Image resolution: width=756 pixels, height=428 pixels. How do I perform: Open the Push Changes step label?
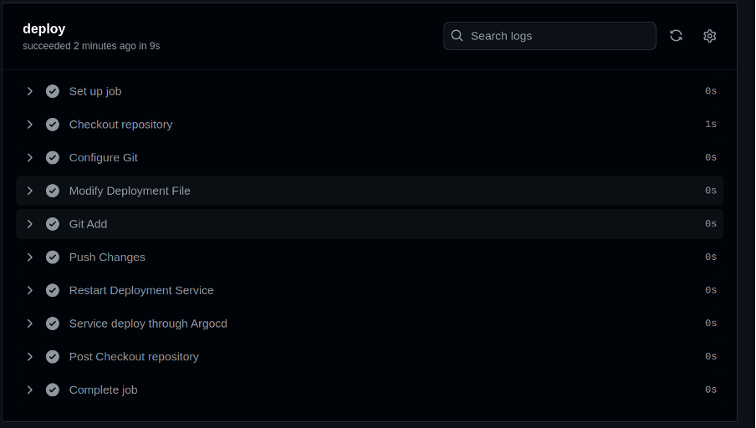coord(107,257)
